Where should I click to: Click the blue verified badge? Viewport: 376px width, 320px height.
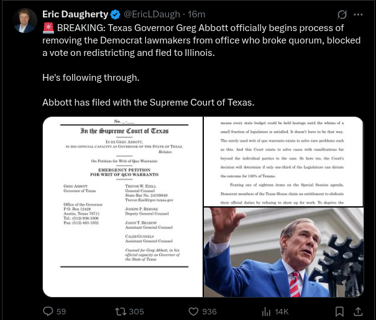pyautogui.click(x=116, y=15)
